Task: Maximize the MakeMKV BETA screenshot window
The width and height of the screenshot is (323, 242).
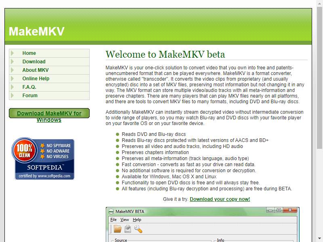Action: tap(279, 210)
